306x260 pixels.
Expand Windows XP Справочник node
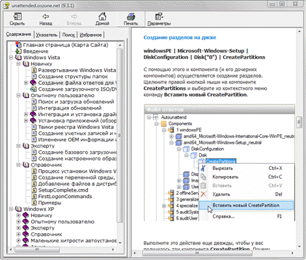pyautogui.click(x=18, y=234)
